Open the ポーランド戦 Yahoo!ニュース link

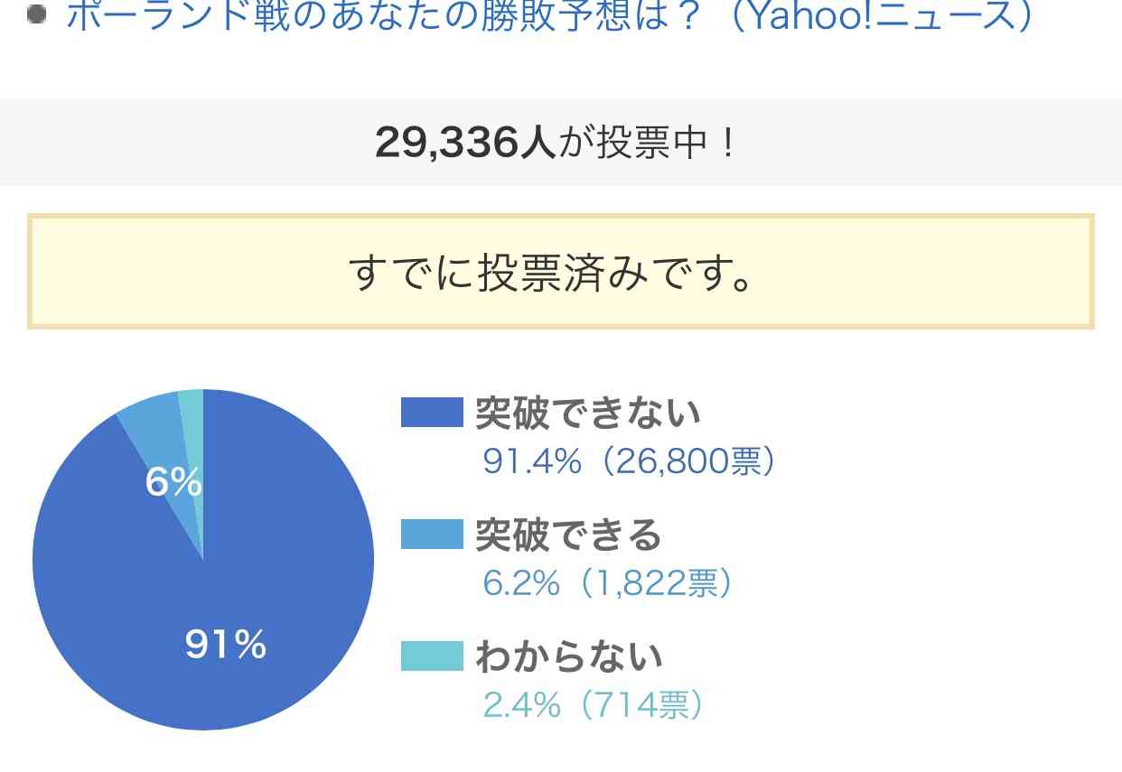pyautogui.click(x=550, y=15)
